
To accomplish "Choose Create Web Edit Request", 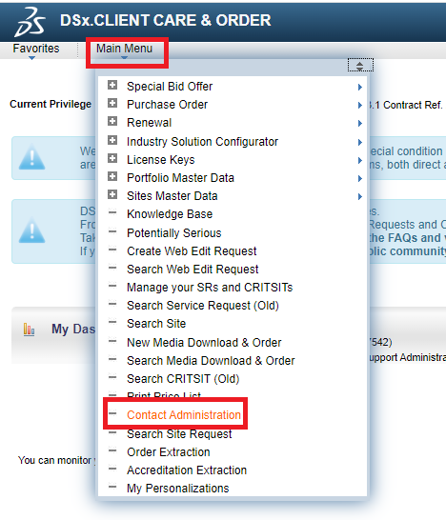I will click(x=192, y=251).
